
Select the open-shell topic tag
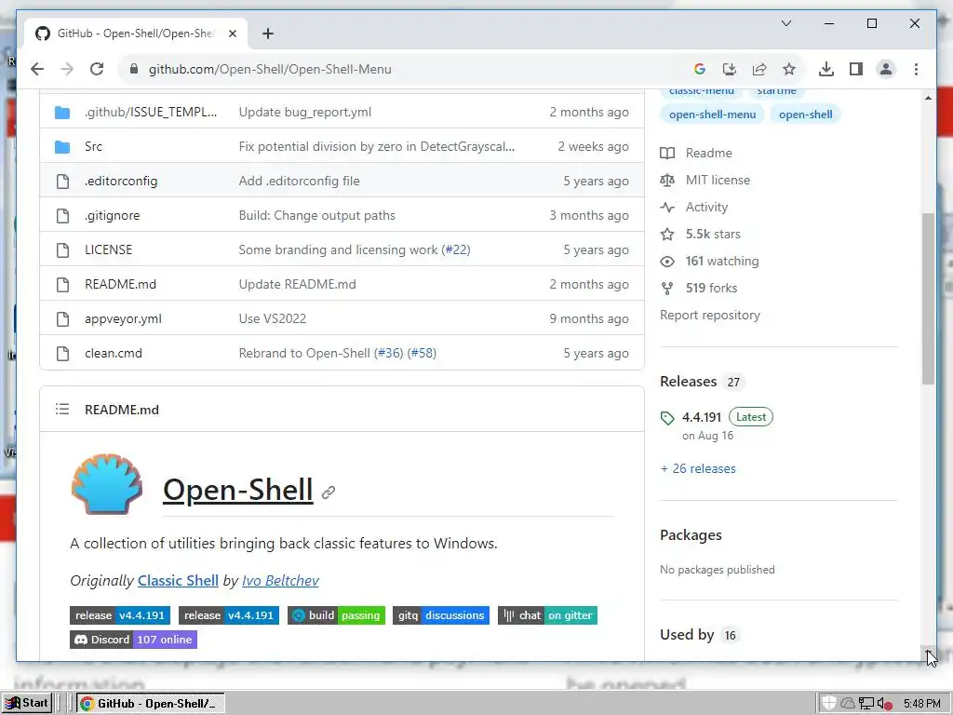pyautogui.click(x=805, y=115)
